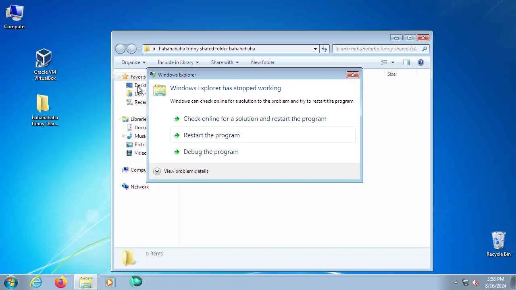Image resolution: width=516 pixels, height=290 pixels.
Task: Select the Documents library
Action: (136, 128)
